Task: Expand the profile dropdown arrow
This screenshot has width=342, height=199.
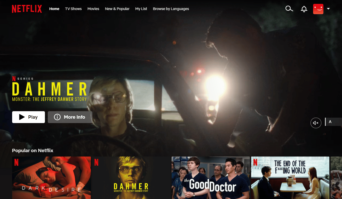Action: 328,9
